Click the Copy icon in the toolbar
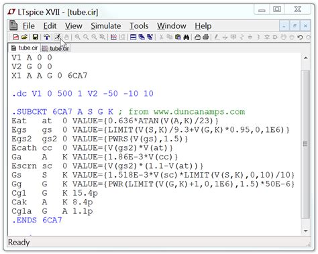Screen dimensions: 318x254 (x=170, y=37)
